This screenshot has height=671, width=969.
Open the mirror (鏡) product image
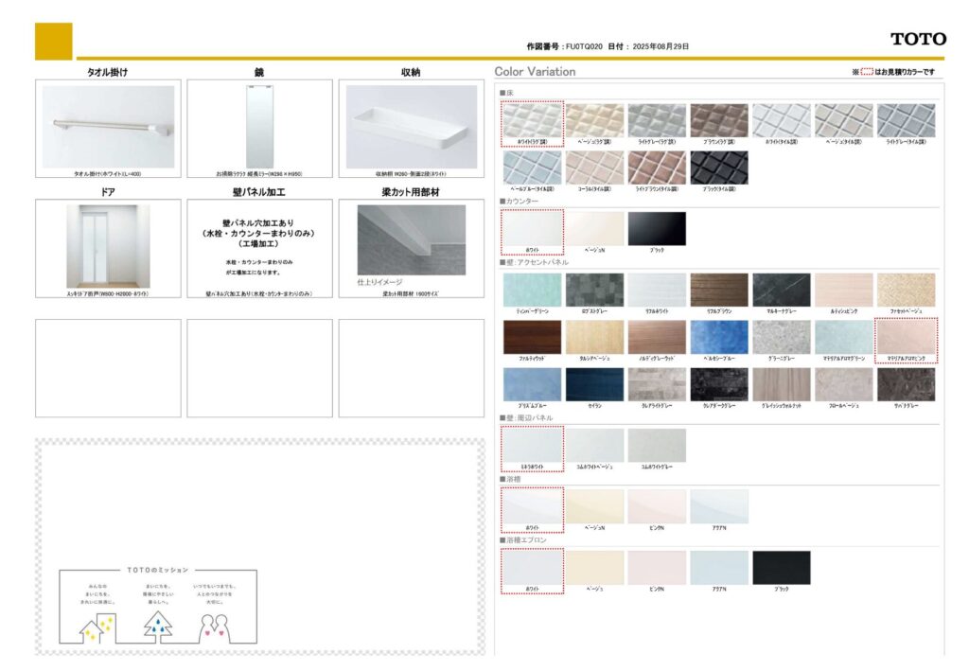tap(259, 127)
